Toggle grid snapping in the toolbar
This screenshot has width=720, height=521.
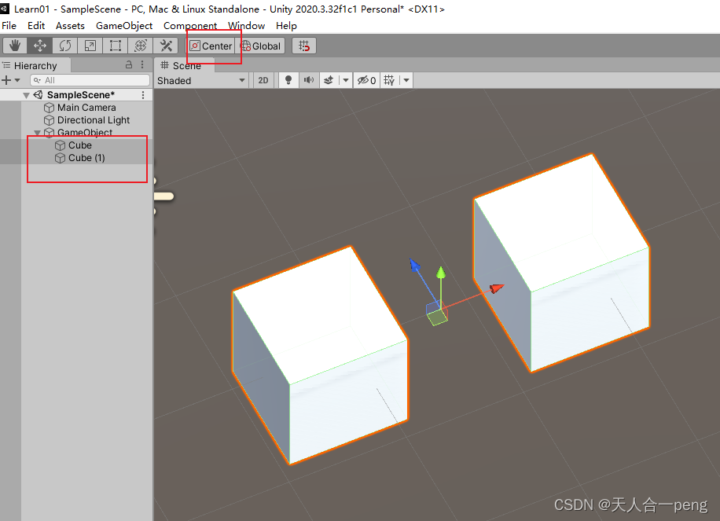coord(304,46)
